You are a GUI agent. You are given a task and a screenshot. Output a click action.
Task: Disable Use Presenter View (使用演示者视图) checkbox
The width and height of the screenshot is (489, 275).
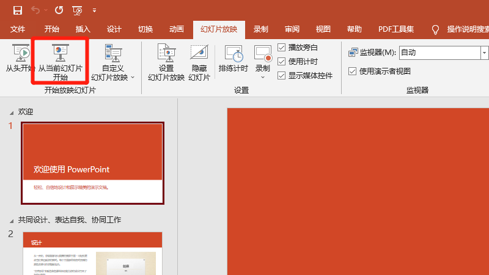coord(352,71)
